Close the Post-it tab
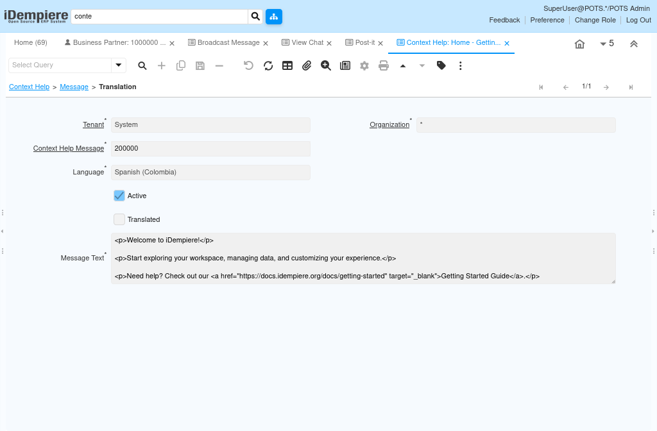 (380, 43)
